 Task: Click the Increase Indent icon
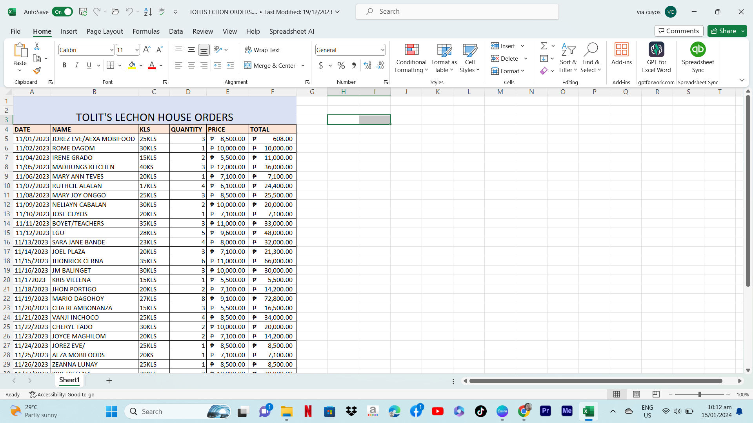point(230,65)
